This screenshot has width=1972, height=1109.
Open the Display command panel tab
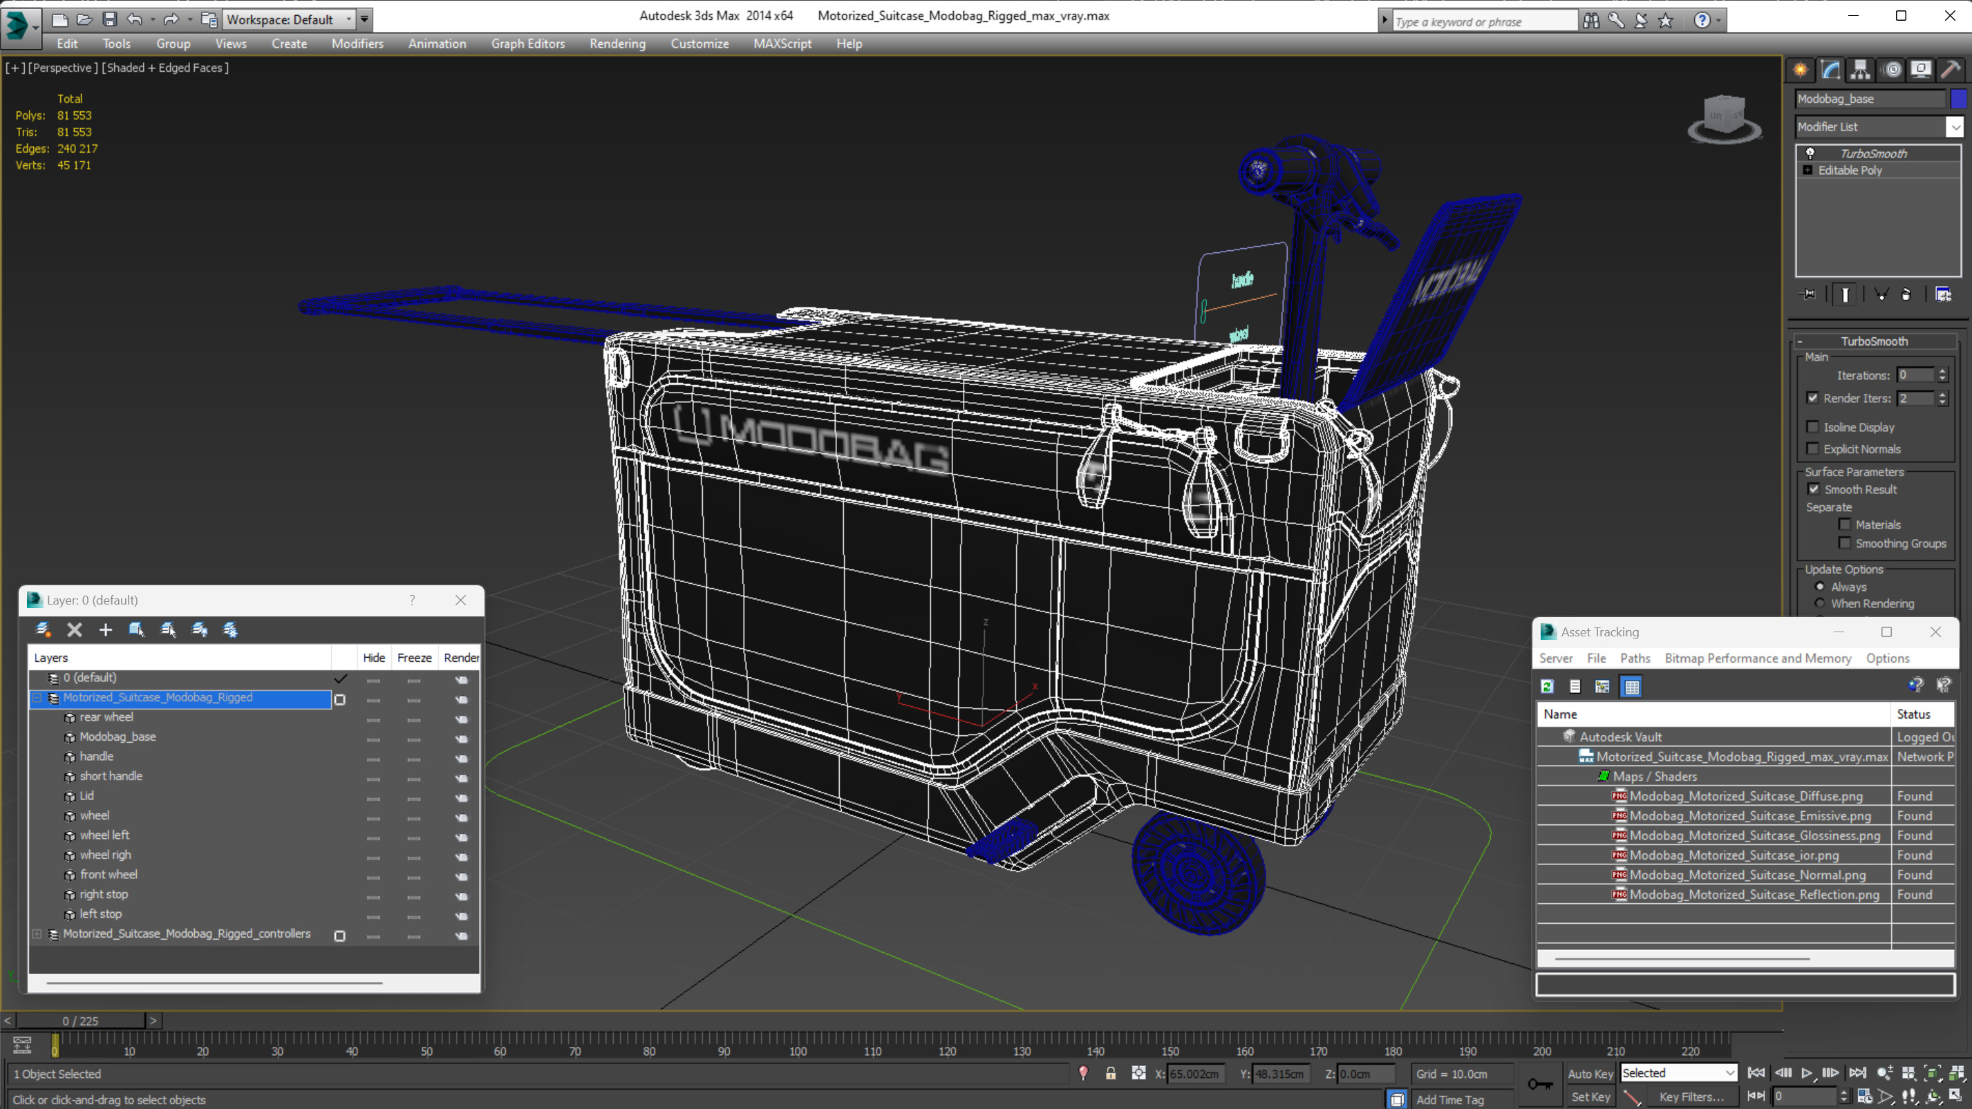coord(1921,70)
